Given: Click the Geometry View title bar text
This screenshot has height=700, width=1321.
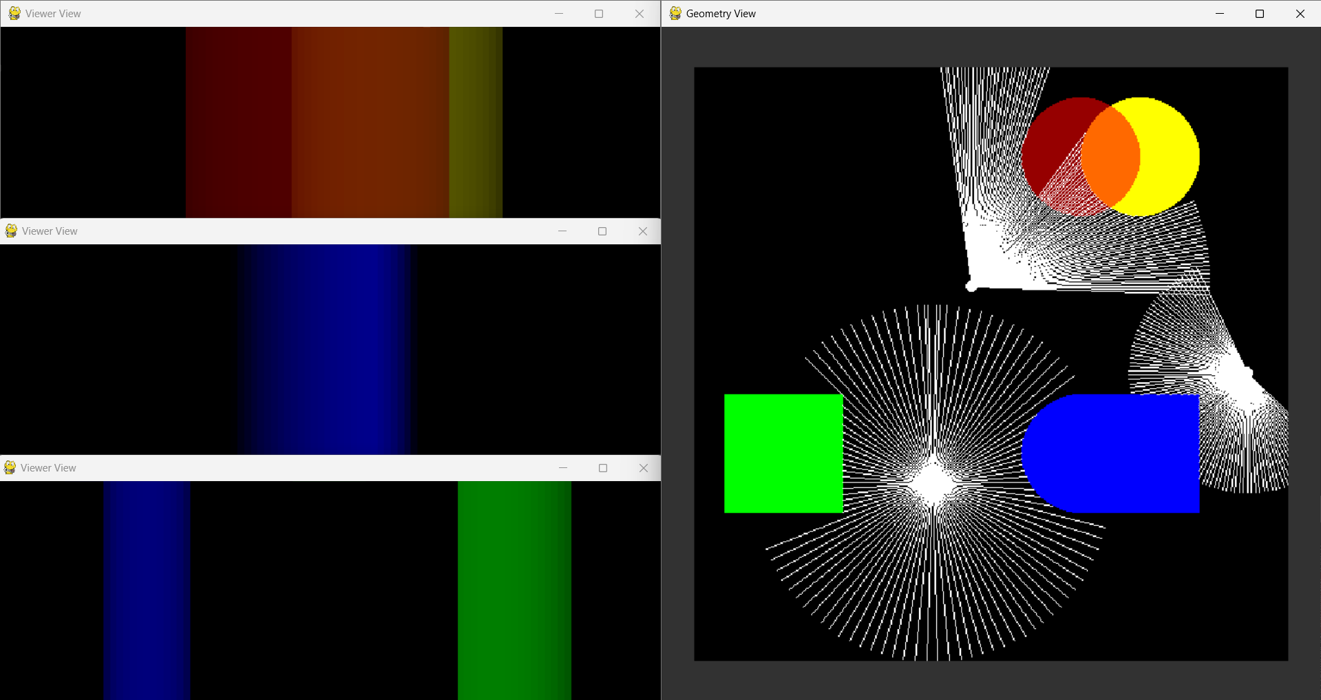Looking at the screenshot, I should [x=721, y=13].
